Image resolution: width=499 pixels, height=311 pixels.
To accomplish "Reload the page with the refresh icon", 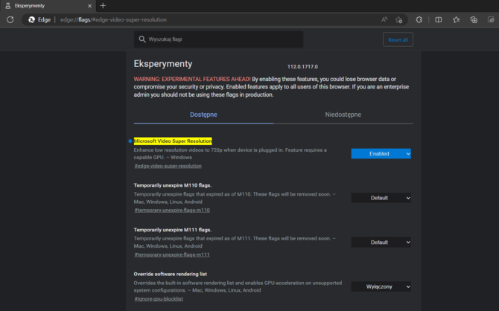I will pyautogui.click(x=10, y=19).
